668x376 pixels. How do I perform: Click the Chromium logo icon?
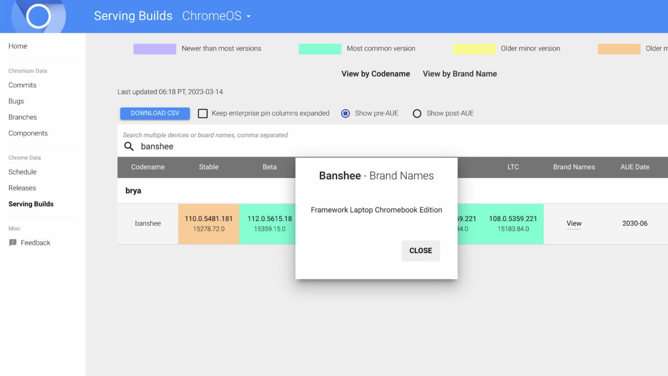[38, 16]
